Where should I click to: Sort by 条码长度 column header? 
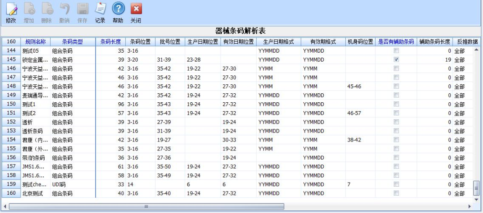110,42
